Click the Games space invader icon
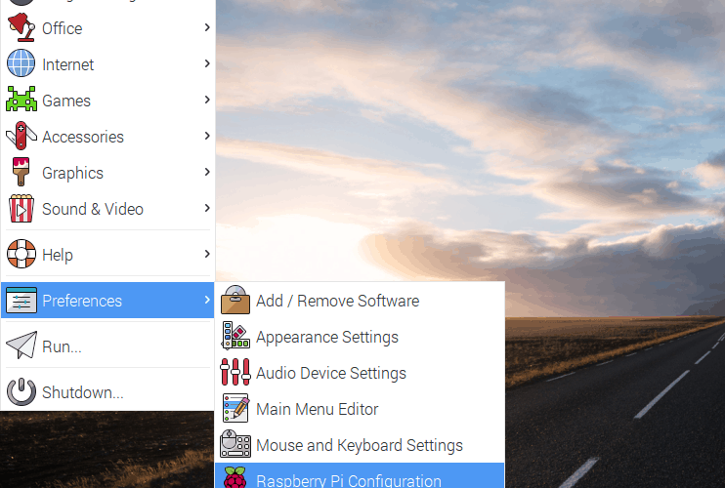This screenshot has width=725, height=488. (x=21, y=101)
